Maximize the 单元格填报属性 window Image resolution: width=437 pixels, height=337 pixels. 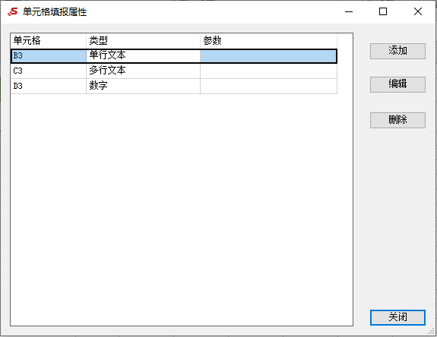click(x=383, y=11)
